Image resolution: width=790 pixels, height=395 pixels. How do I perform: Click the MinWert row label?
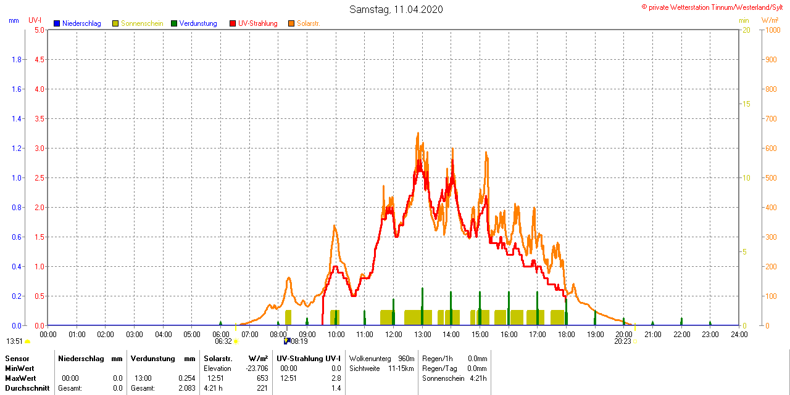click(19, 369)
